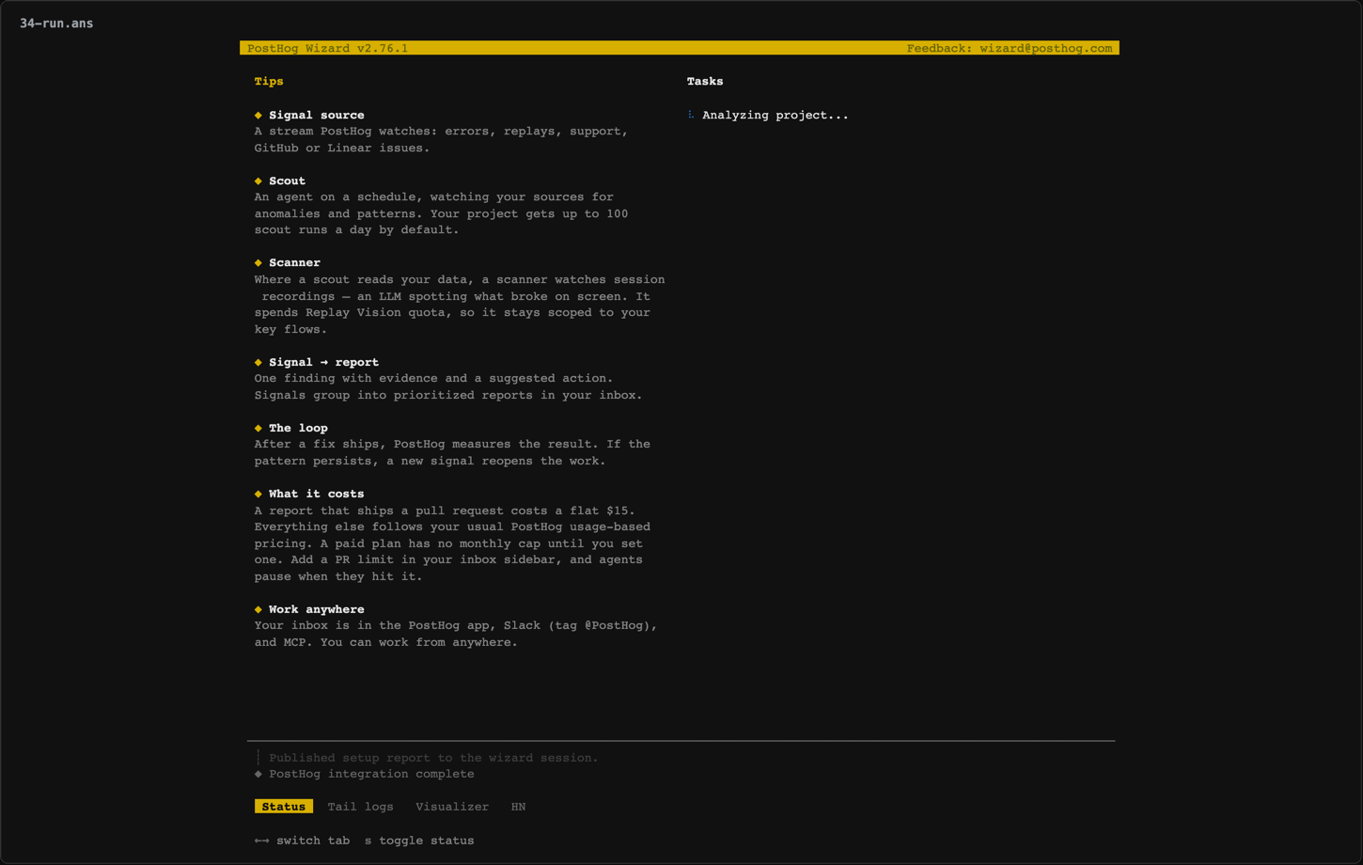Screen dimensions: 1363x865
Task: Click the Tips heading
Action: pos(269,82)
